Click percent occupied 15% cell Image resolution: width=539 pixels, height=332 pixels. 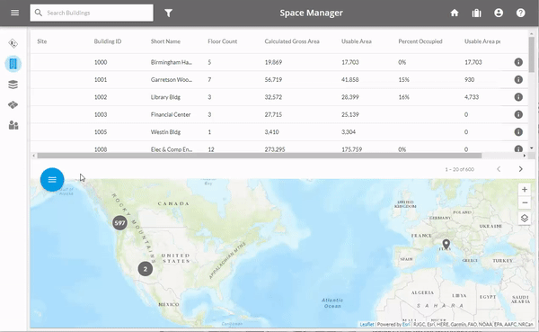[403, 79]
